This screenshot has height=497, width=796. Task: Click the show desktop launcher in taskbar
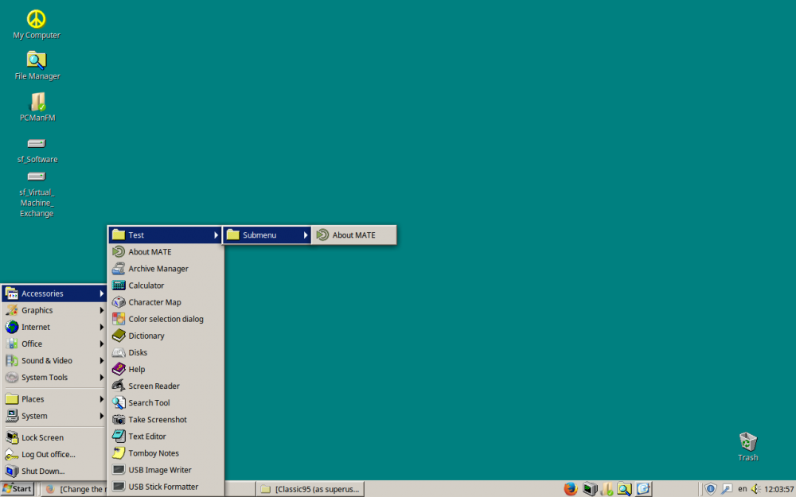coord(643,489)
